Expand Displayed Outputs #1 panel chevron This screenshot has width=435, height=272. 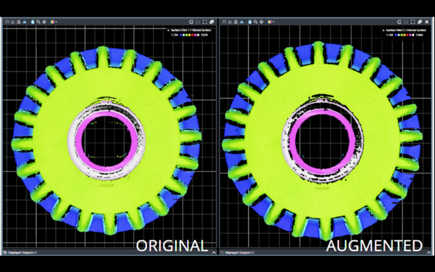click(213, 252)
